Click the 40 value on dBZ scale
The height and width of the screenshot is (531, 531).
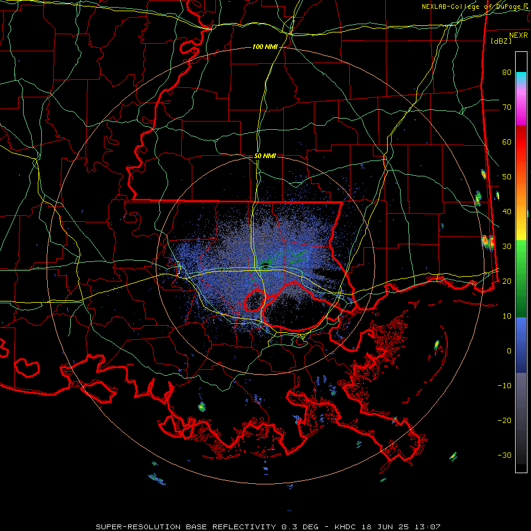[x=507, y=212]
